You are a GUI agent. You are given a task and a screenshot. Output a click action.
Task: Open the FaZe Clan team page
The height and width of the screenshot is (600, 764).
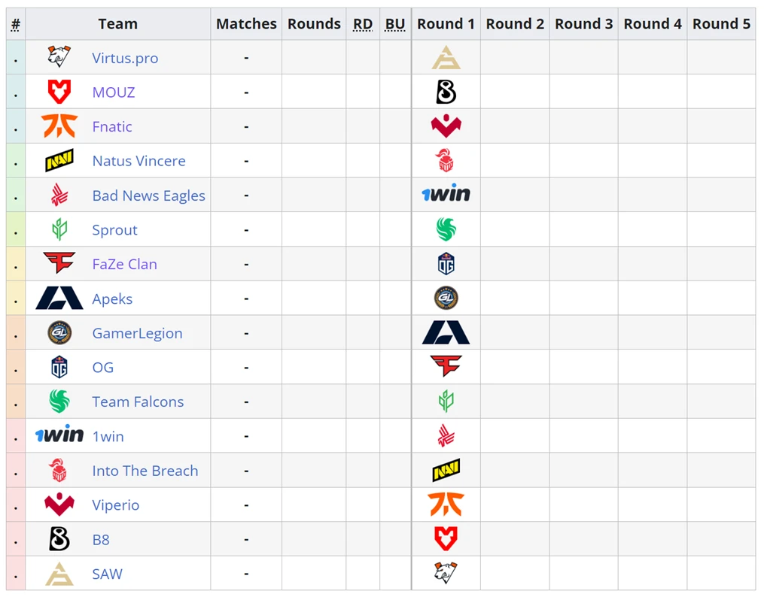pos(125,264)
